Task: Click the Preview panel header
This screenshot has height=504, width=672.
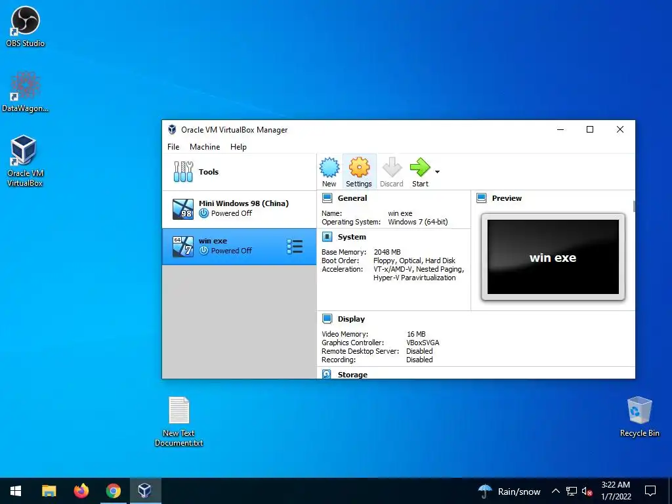Action: tap(507, 198)
